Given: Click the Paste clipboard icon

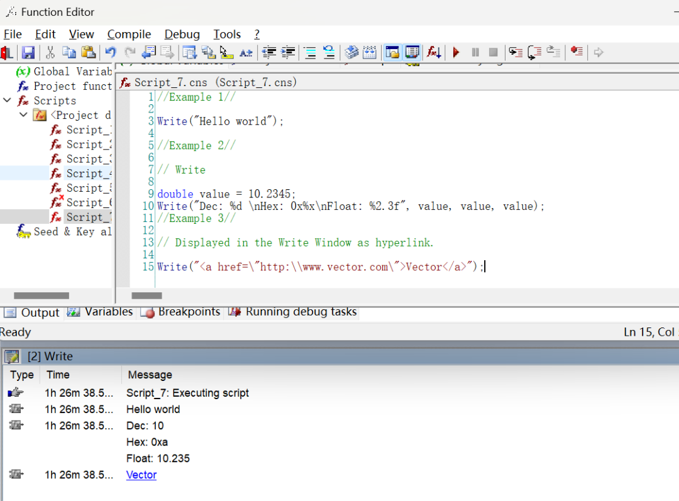Looking at the screenshot, I should pyautogui.click(x=89, y=53).
